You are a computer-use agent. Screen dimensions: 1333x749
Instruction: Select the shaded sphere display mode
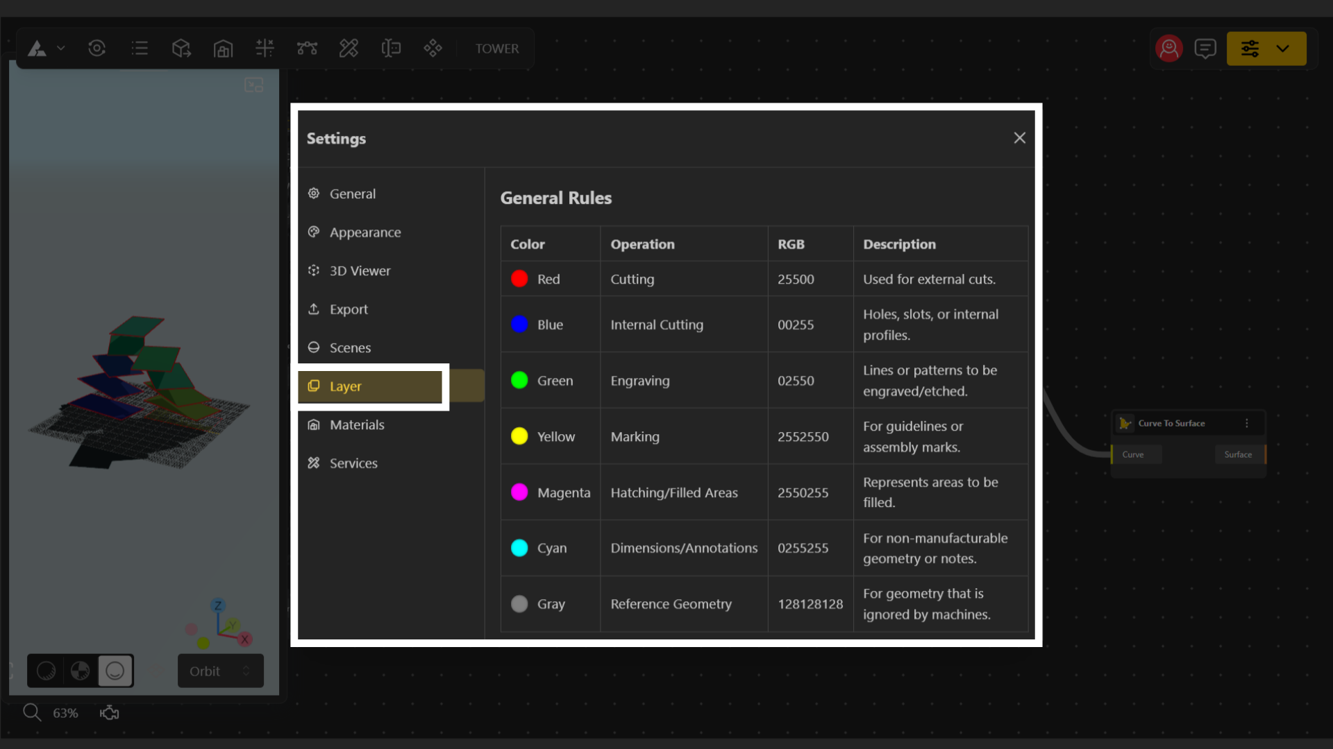click(x=46, y=671)
